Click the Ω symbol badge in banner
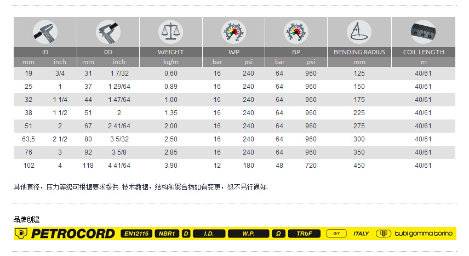 coord(278,234)
